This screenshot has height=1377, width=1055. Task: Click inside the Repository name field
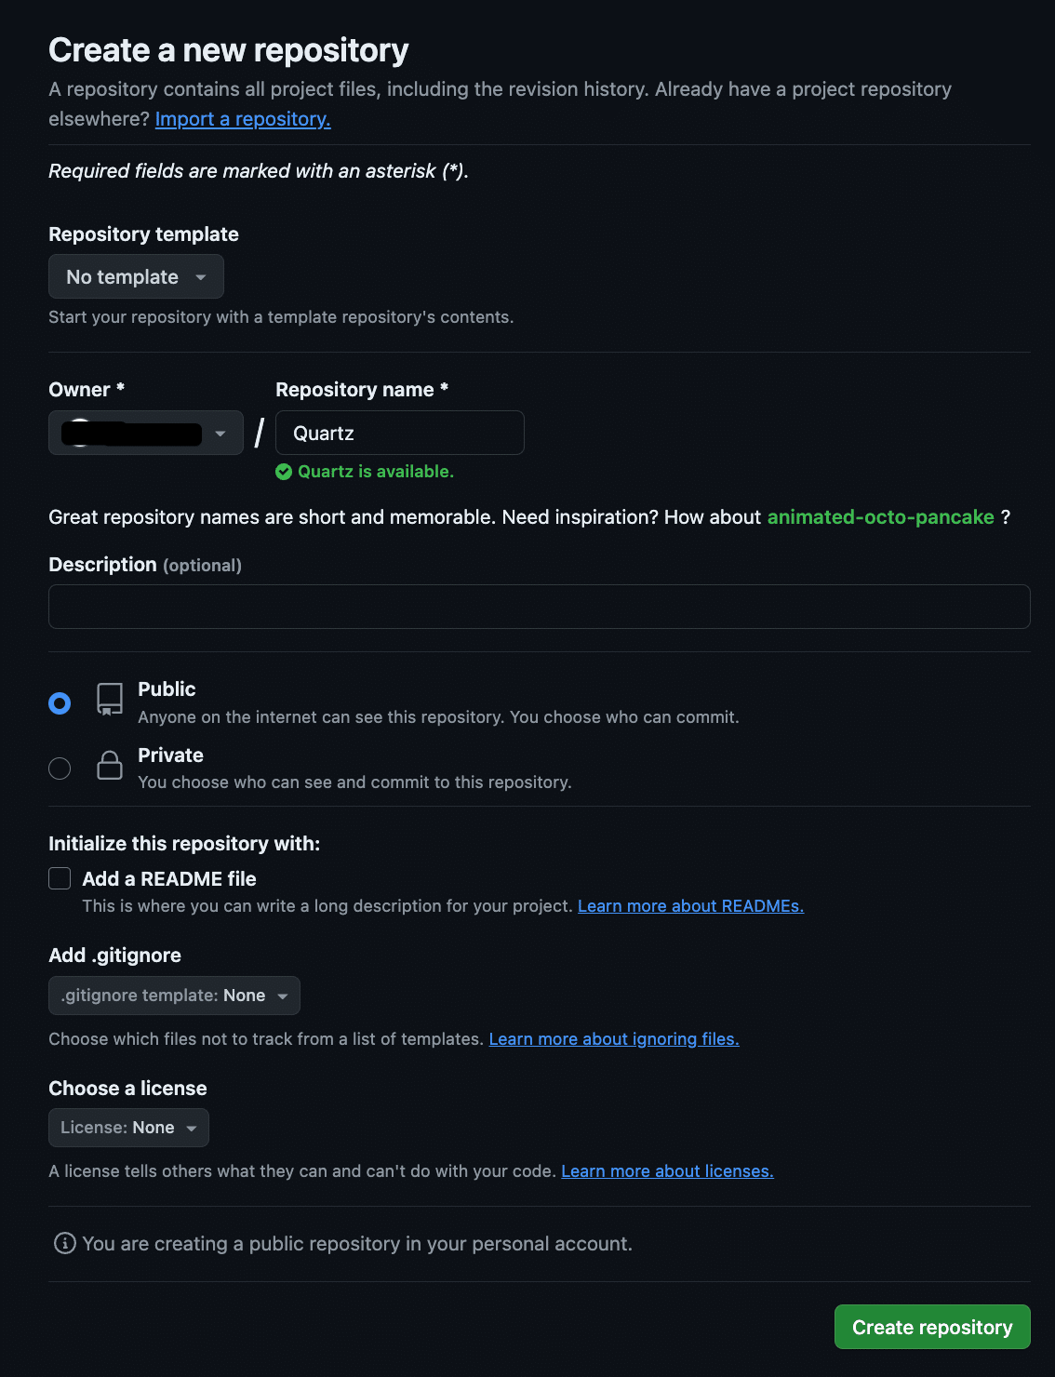399,432
